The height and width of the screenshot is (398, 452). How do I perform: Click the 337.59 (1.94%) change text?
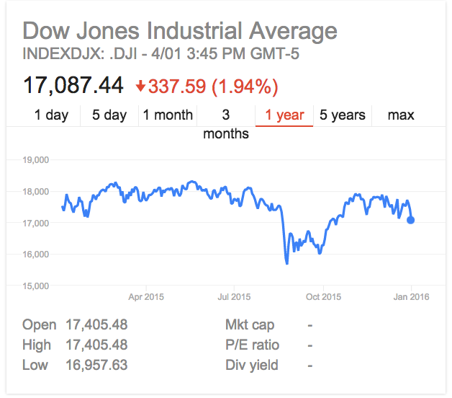(213, 87)
